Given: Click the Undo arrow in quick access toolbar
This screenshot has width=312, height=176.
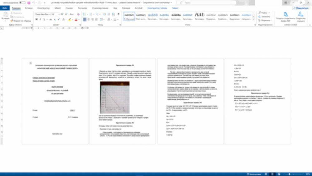Looking at the screenshot, I should pyautogui.click(x=33, y=3).
